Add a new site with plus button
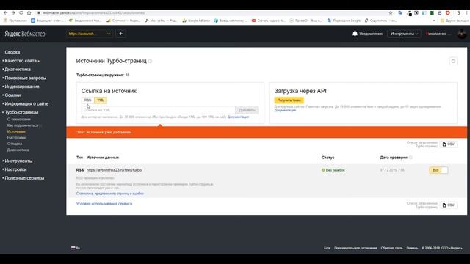The width and height of the screenshot is (470, 264). (120, 34)
